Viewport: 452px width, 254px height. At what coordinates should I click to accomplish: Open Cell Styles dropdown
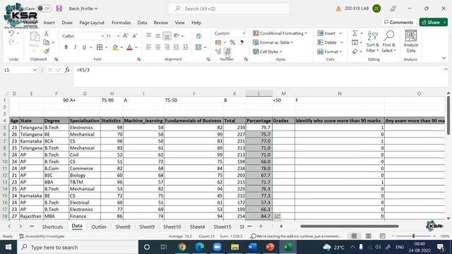click(267, 52)
